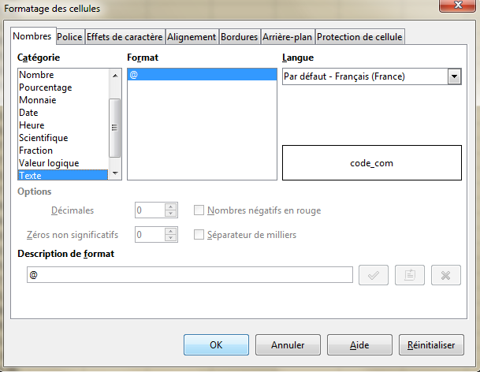480x372 pixels.
Task: Open the Langue dropdown list
Action: click(x=454, y=76)
